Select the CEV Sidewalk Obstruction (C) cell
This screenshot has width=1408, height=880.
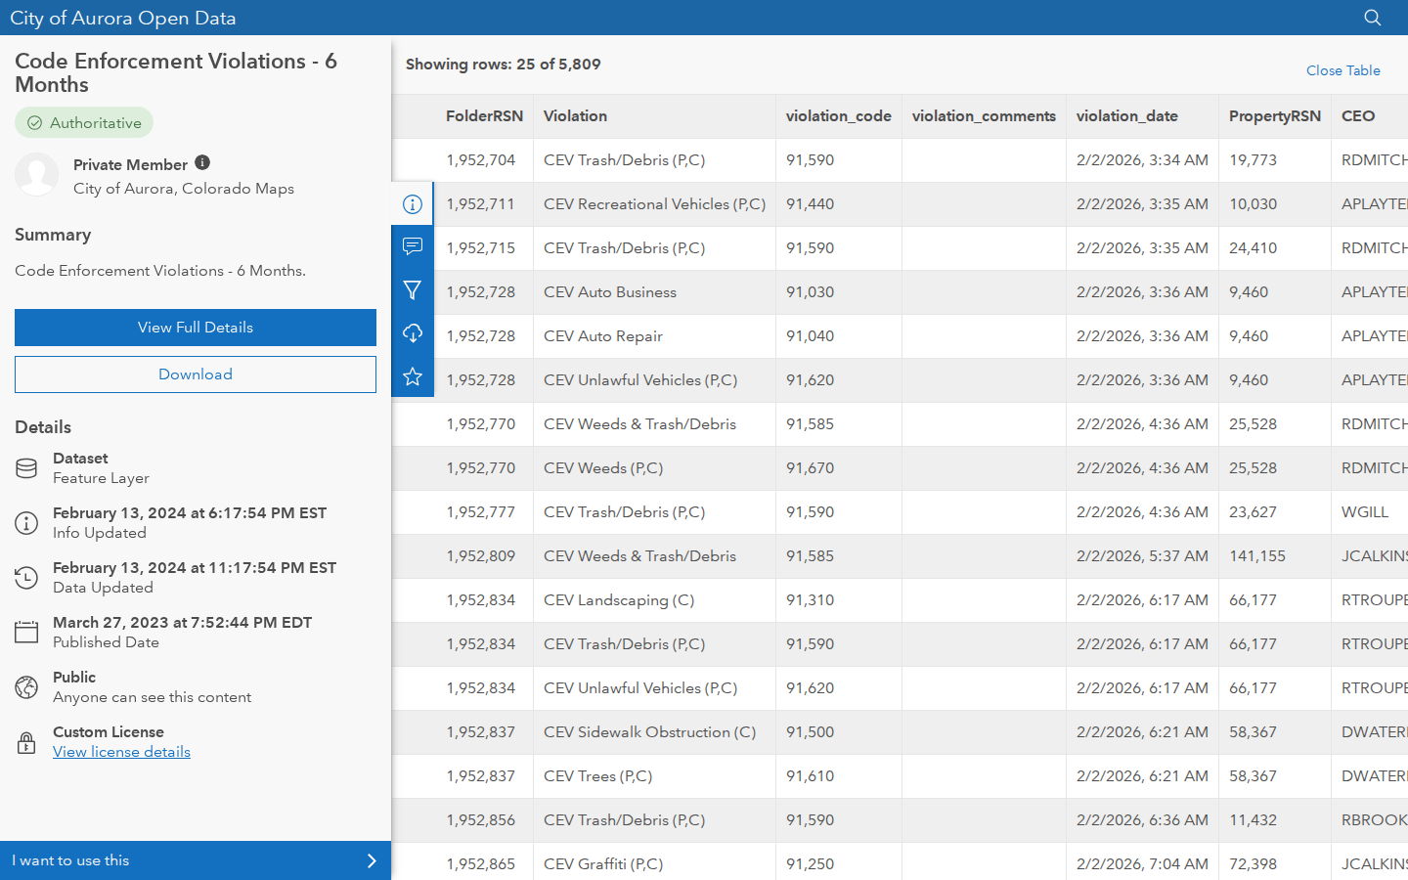[x=654, y=732]
